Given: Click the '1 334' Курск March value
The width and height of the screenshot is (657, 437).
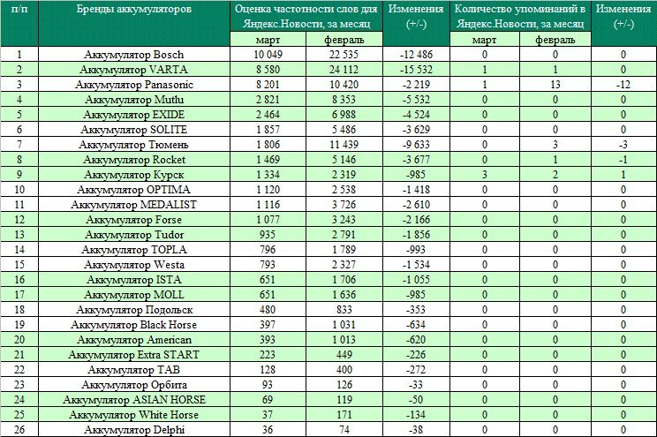Looking at the screenshot, I should click(268, 175).
